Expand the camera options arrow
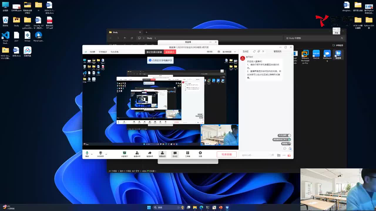 (x=106, y=154)
